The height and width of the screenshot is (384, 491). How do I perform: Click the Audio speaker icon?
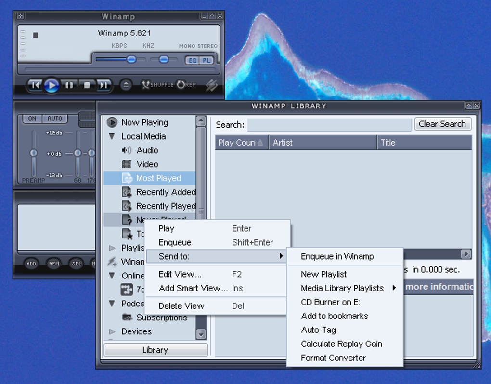[127, 150]
